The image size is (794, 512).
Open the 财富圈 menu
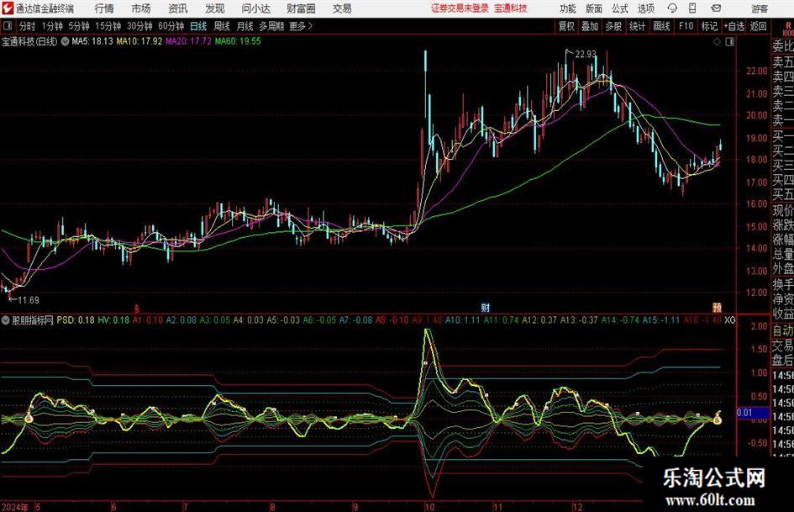(x=301, y=8)
